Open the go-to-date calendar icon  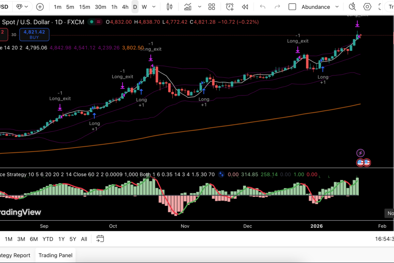pos(100,239)
